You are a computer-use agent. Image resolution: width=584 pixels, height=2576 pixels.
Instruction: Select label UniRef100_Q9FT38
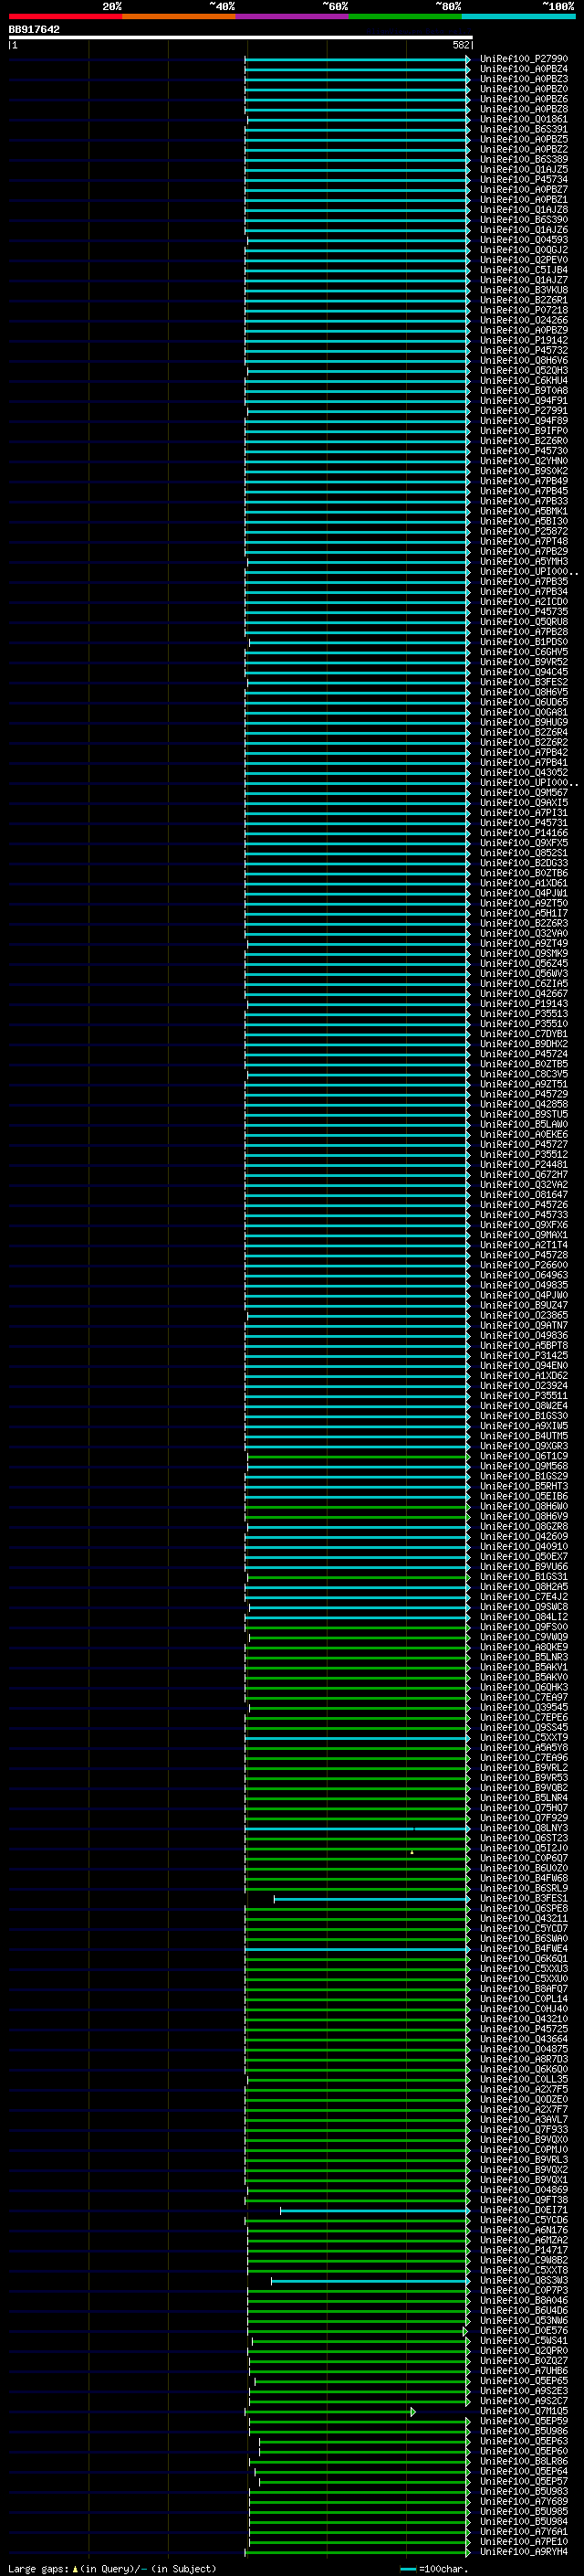coord(524,2199)
